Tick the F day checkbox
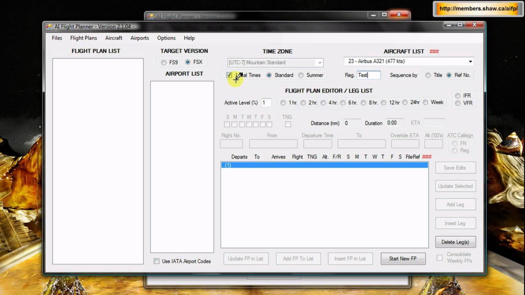 pos(262,124)
